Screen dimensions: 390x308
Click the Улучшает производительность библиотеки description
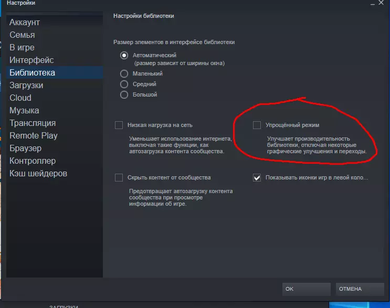(317, 145)
